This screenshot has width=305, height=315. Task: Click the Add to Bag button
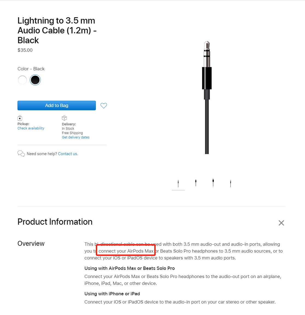point(57,105)
